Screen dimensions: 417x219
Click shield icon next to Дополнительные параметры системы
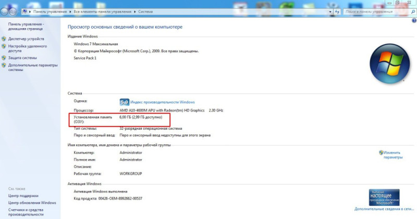coord(4,65)
